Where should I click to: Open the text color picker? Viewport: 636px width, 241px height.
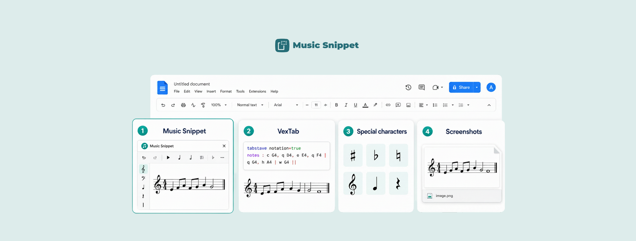[x=365, y=105]
